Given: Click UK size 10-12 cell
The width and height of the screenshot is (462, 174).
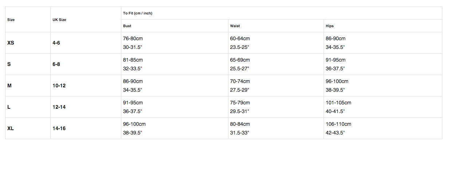Looking at the screenshot, I should [x=59, y=86].
